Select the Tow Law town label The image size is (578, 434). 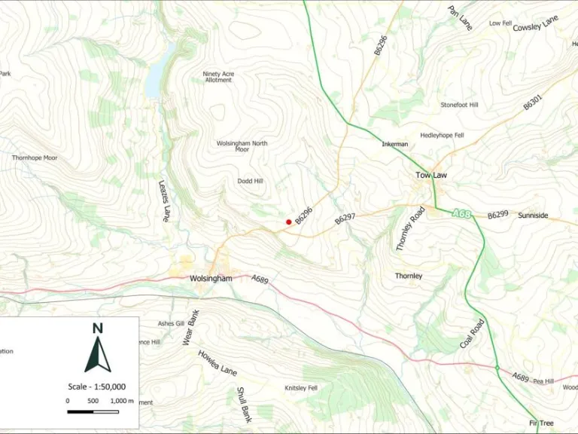coord(431,175)
